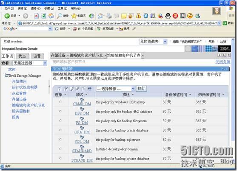237x171 pixels.
Task: Click first table toolbar icon select all
Action: click(60, 89)
